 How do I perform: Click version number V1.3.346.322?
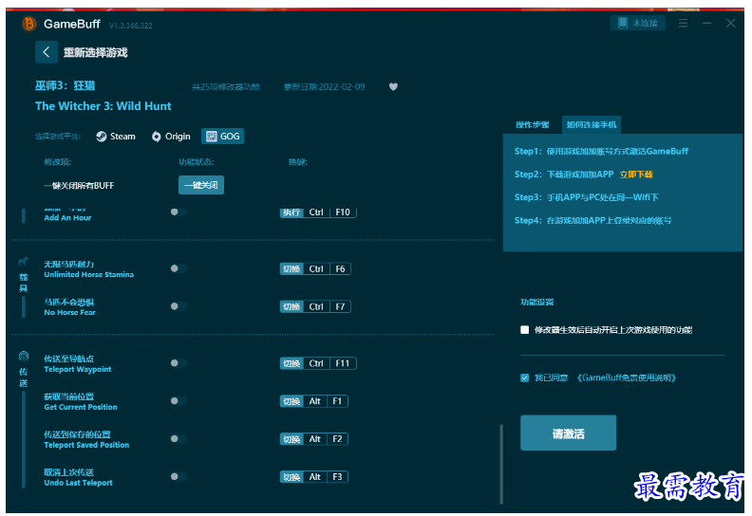pyautogui.click(x=130, y=26)
